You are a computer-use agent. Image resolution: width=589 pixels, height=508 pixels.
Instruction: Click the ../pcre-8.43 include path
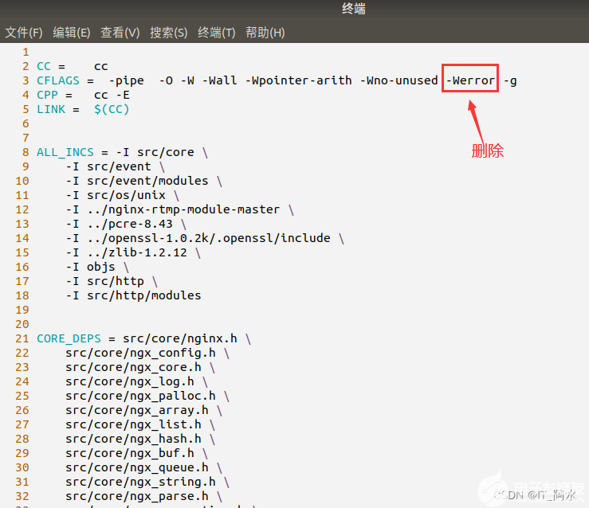(130, 224)
